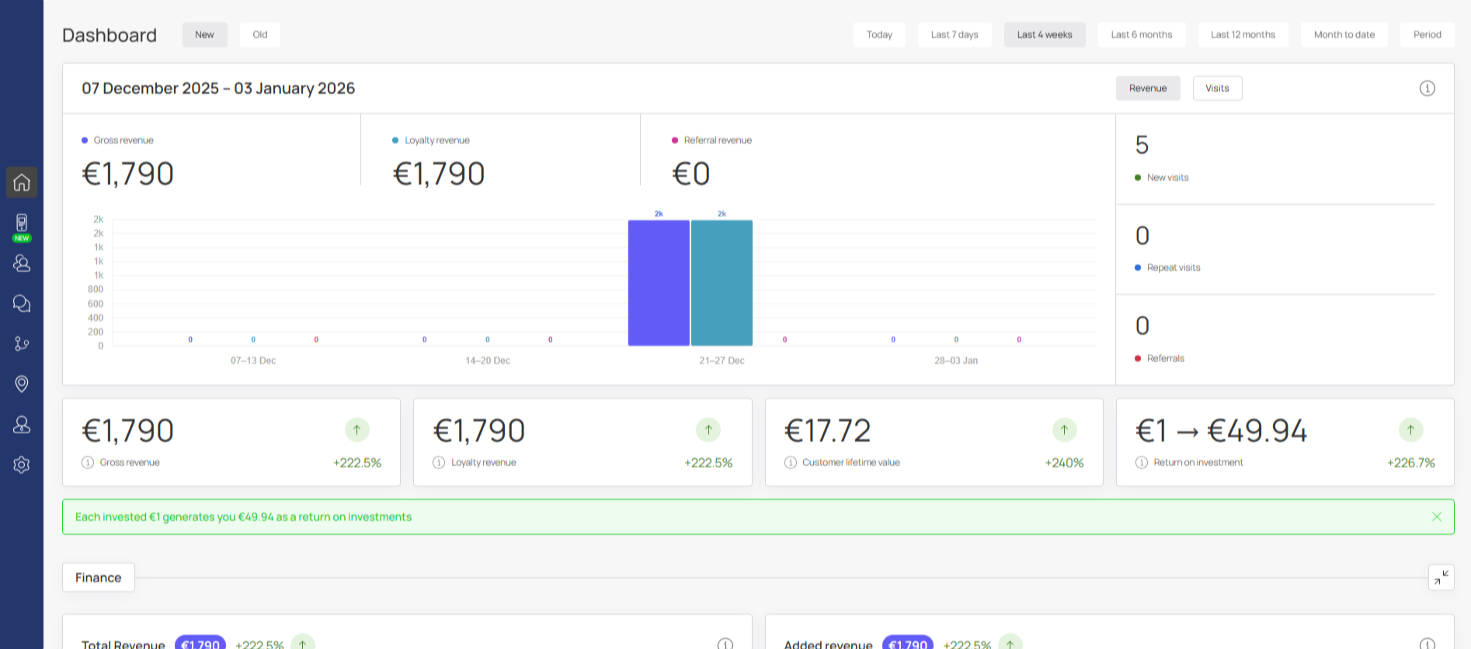This screenshot has height=649, width=1471.
Task: Dismiss the green return on investments banner
Action: (1437, 517)
